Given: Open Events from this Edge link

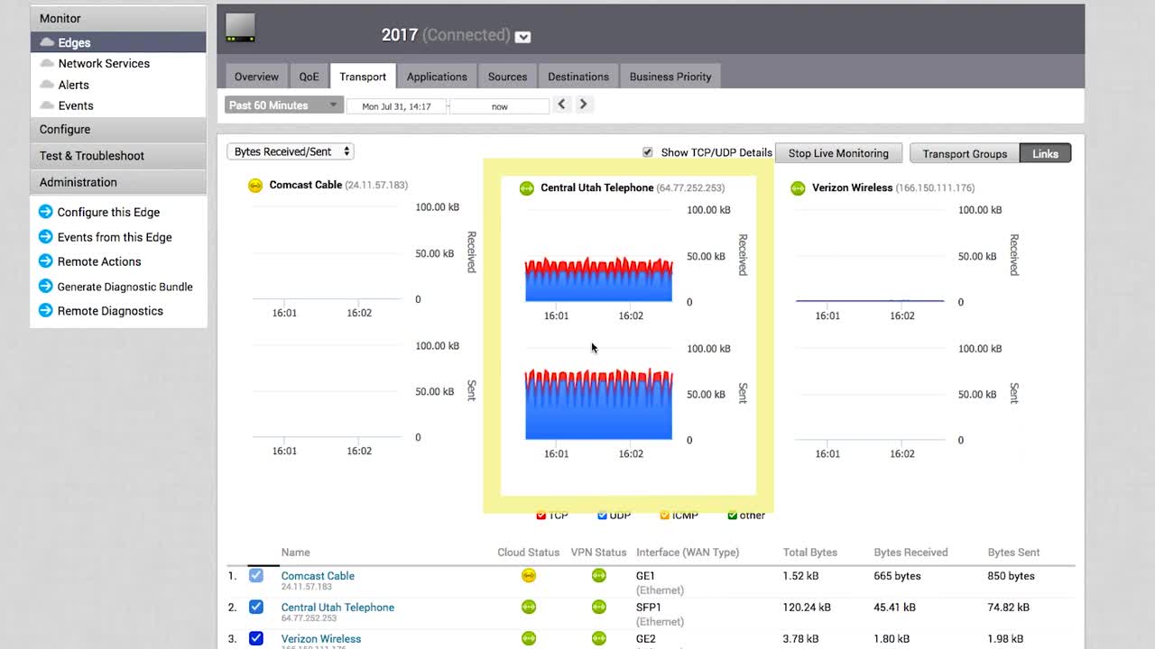Looking at the screenshot, I should 115,237.
